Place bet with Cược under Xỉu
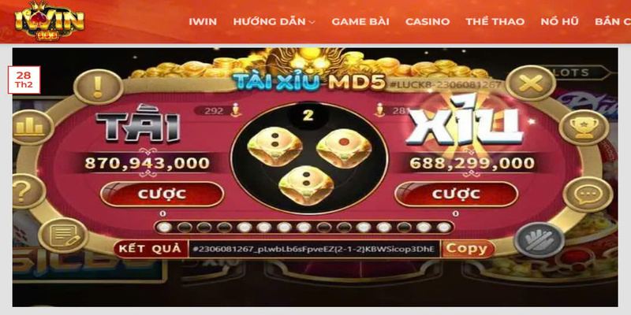The image size is (631, 315). [x=456, y=194]
